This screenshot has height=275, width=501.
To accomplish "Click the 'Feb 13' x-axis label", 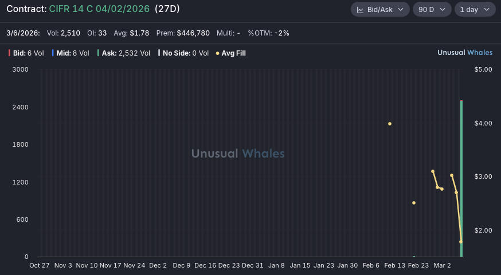I will click(x=394, y=265).
